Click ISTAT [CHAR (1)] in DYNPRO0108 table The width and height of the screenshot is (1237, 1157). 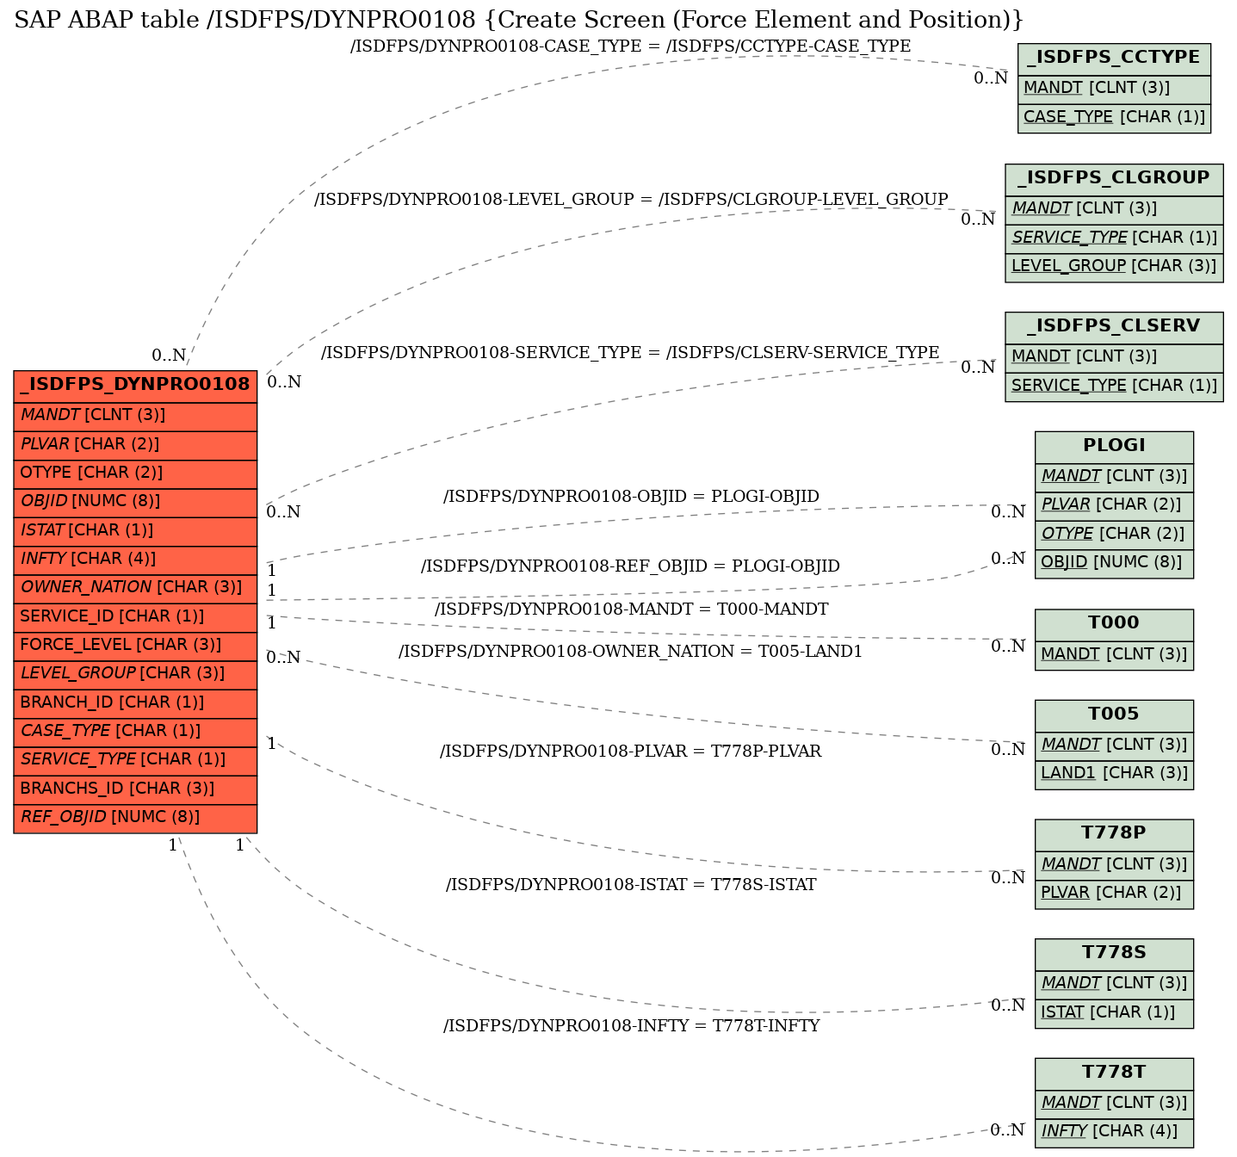[135, 530]
